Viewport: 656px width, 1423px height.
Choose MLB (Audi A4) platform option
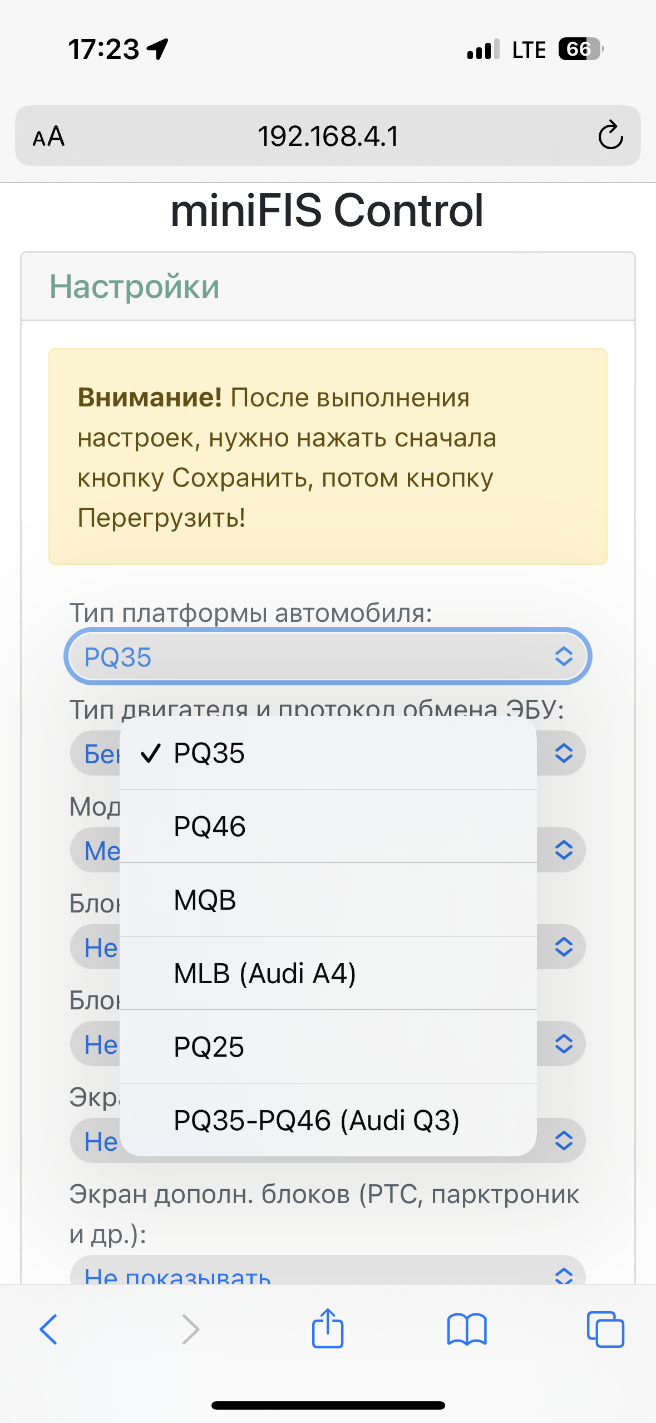coord(328,973)
